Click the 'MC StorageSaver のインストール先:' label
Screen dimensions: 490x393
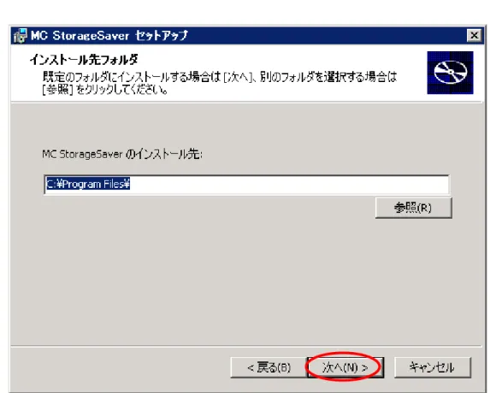[122, 154]
